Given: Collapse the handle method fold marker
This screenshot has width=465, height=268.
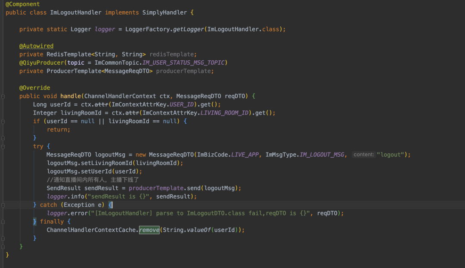Looking at the screenshot, I should [x=3, y=96].
